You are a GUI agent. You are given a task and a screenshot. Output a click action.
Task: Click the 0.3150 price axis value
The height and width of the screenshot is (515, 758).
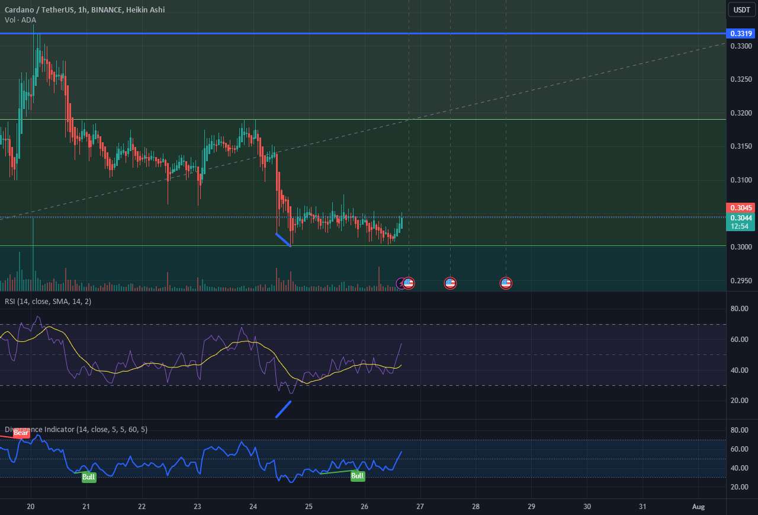click(741, 146)
